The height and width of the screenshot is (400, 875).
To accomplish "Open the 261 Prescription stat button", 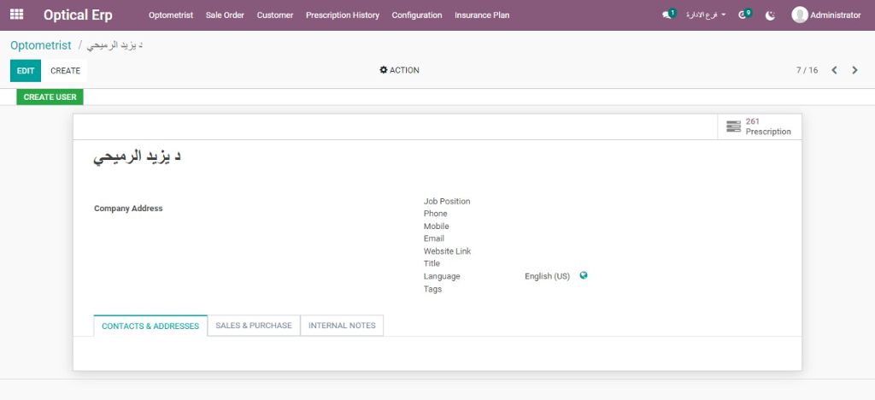I will tap(760, 126).
